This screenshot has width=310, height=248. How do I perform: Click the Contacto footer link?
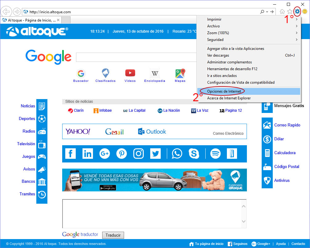click(x=298, y=244)
